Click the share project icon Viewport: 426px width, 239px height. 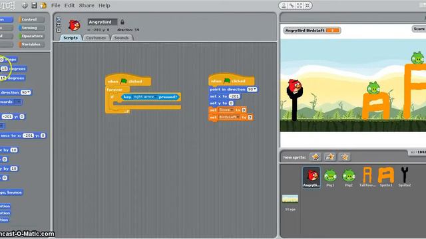coord(43,5)
